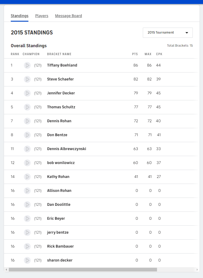Click bracket icon in Steve Schaefer row

click(x=27, y=79)
